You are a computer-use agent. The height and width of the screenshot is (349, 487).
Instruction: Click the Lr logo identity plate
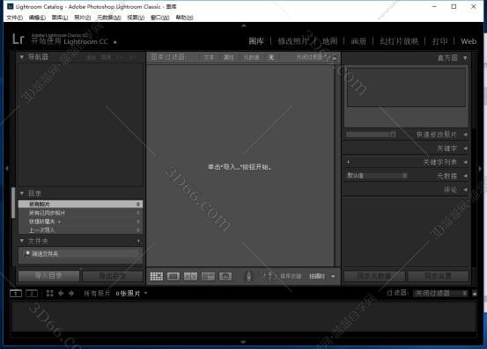(x=18, y=39)
